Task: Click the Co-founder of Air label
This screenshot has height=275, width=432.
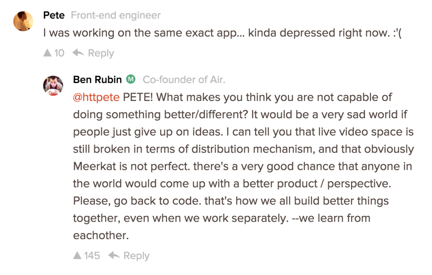Action: (184, 79)
